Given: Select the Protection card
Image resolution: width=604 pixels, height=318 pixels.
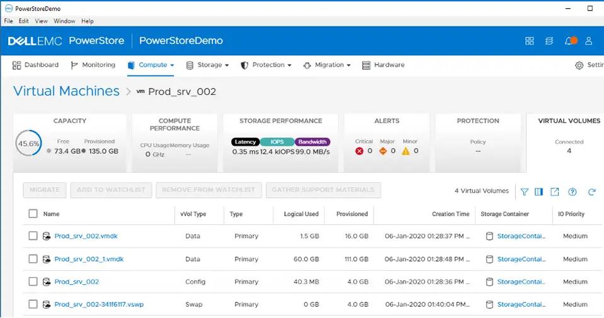Looking at the screenshot, I should [x=478, y=143].
